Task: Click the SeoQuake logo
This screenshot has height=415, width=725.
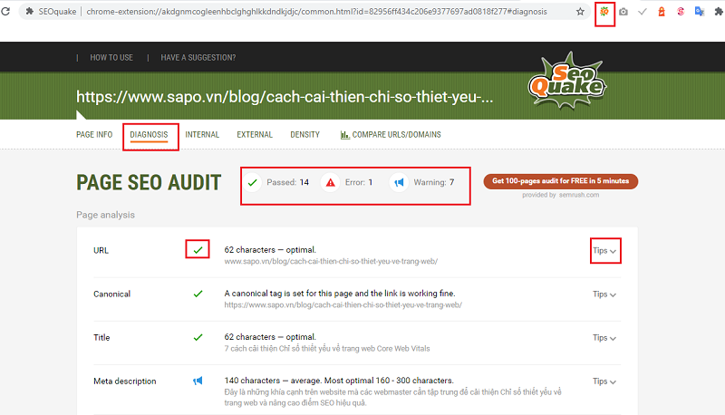Action: pyautogui.click(x=567, y=81)
